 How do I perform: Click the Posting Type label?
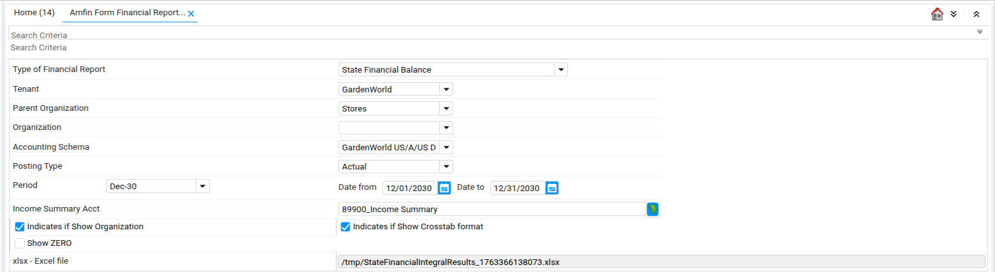tap(38, 166)
